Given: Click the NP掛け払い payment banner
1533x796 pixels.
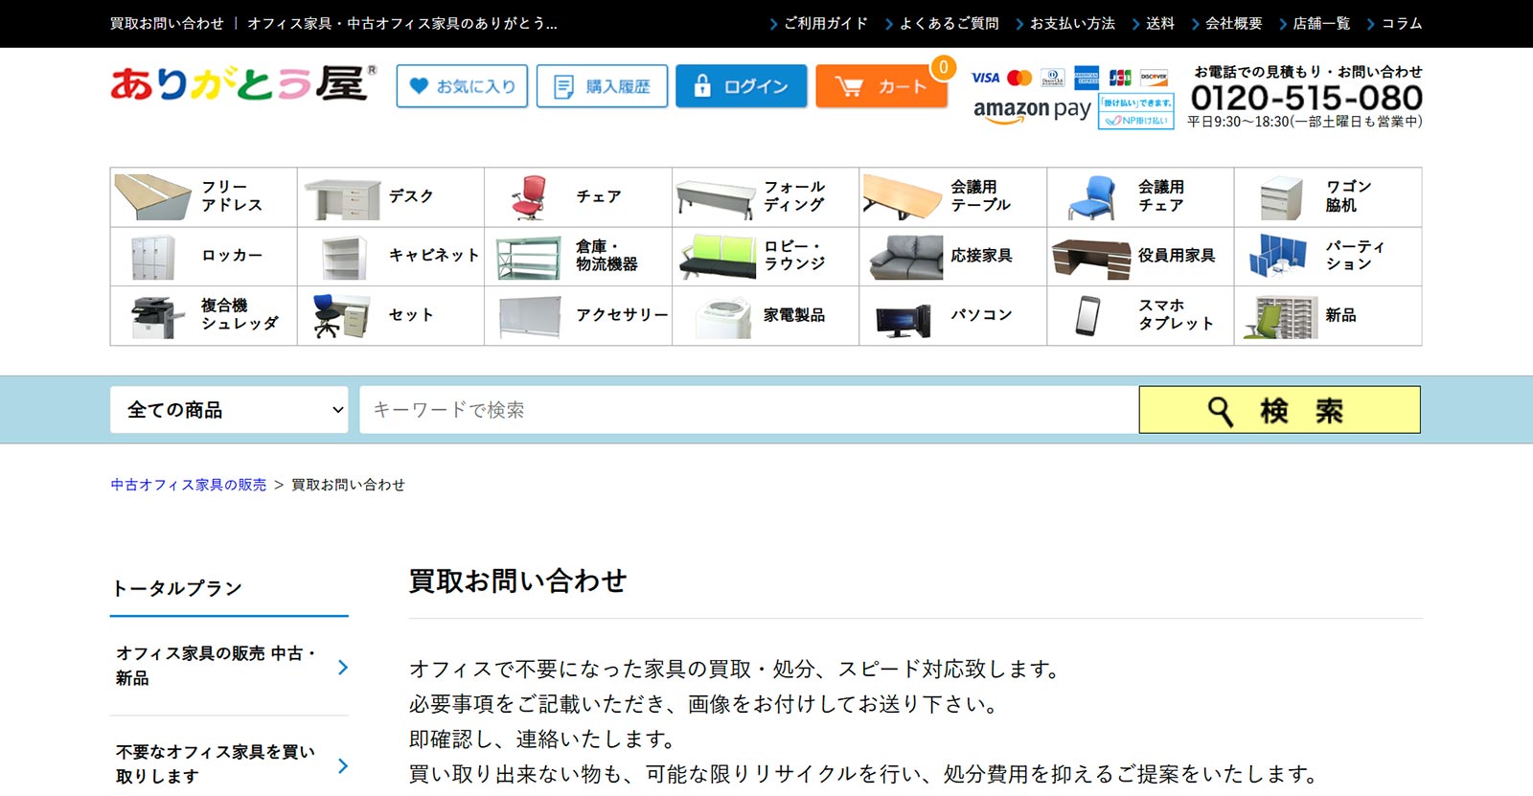Looking at the screenshot, I should (1136, 111).
